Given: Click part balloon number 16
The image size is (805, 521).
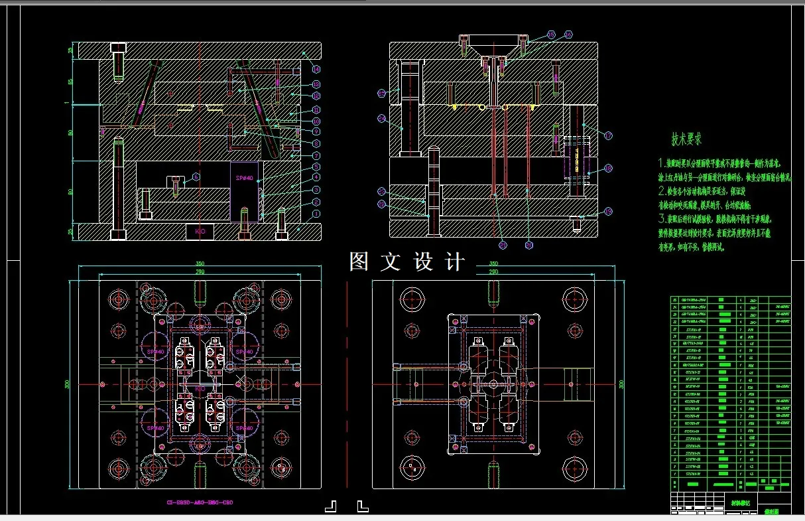Looking at the screenshot, I should (x=568, y=35).
